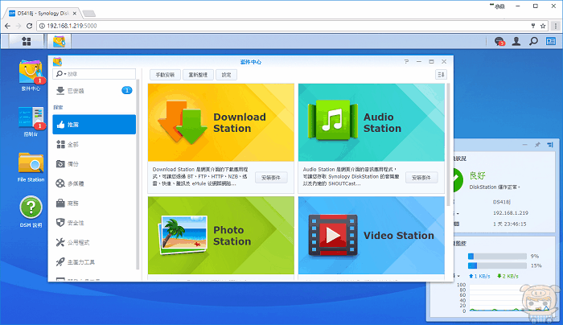Click the browser back arrow
Screen dimensions: 563x325
pos(7,26)
